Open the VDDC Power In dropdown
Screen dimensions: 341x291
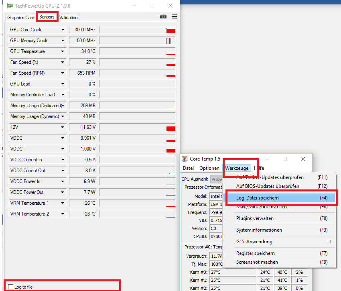pyautogui.click(x=63, y=181)
